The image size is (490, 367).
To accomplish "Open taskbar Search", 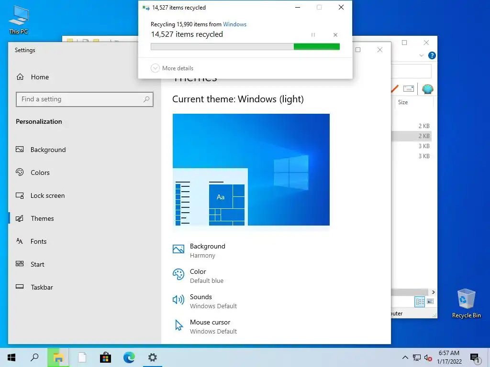I will [34, 357].
